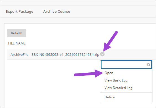
Task: Clear the menu filter with the x icon
Action: click(x=148, y=65)
